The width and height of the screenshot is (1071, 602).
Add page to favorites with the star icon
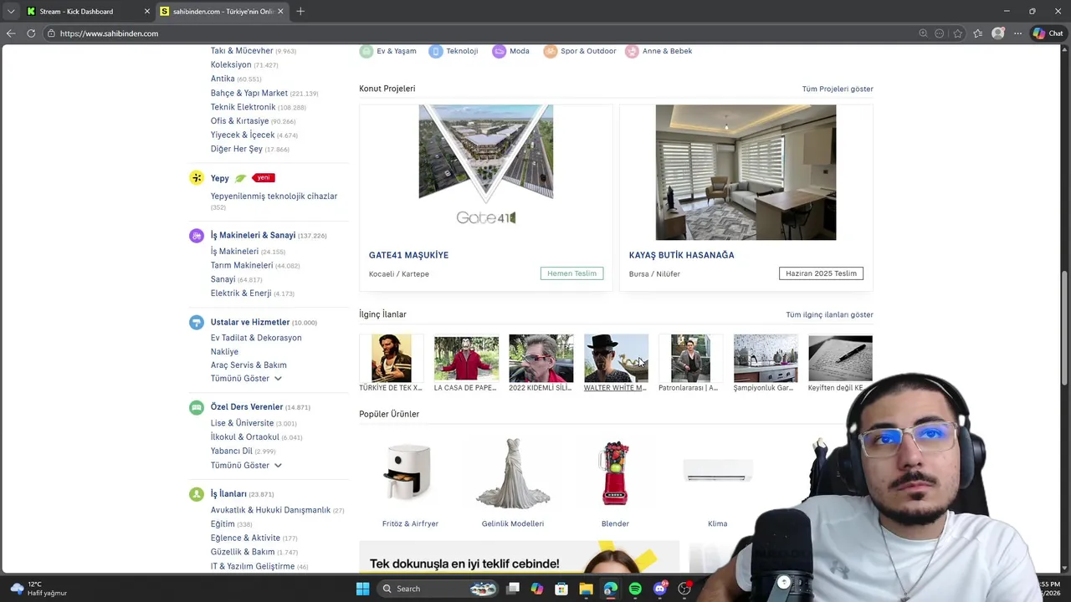[958, 33]
